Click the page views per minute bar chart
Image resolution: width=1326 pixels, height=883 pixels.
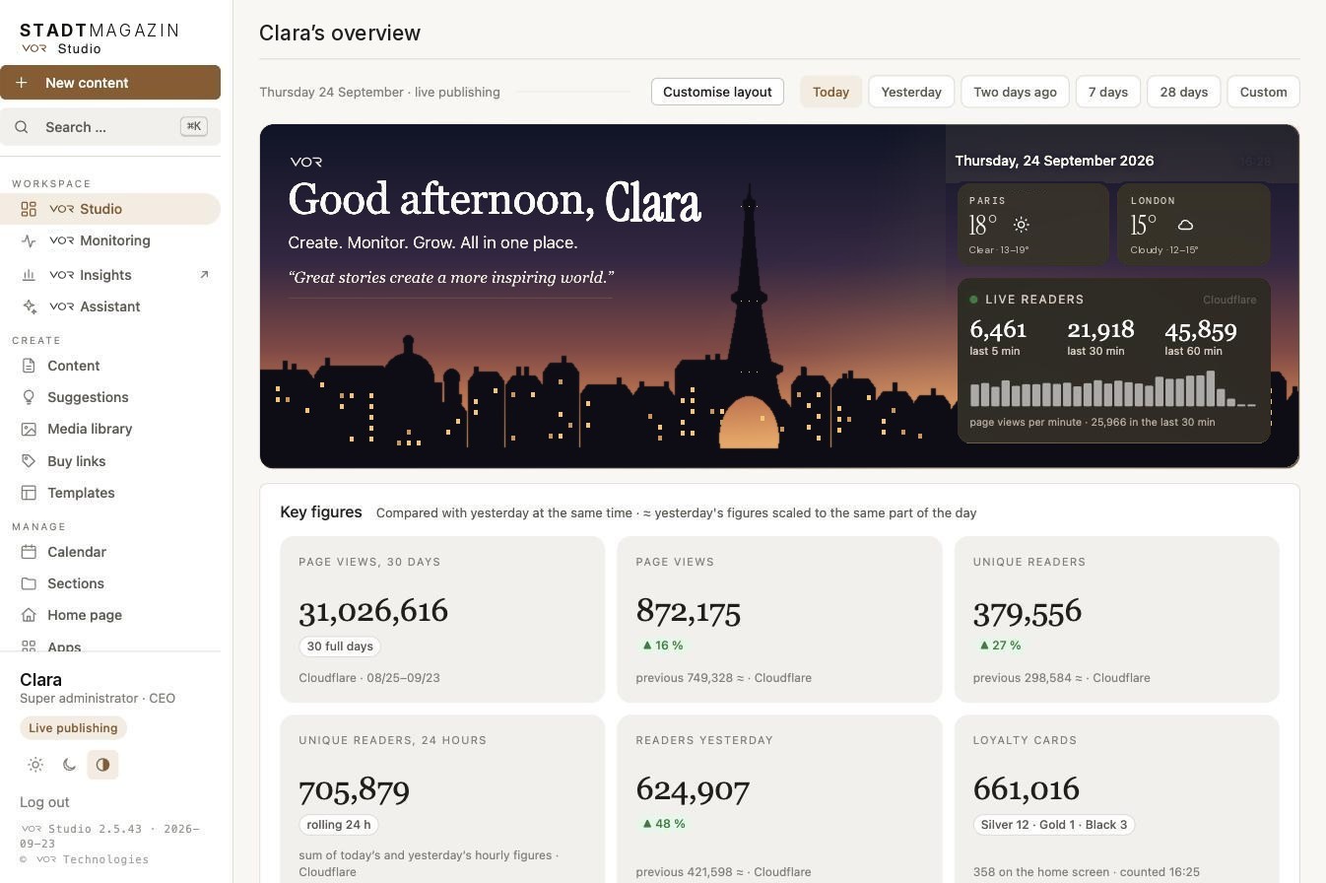[1113, 389]
